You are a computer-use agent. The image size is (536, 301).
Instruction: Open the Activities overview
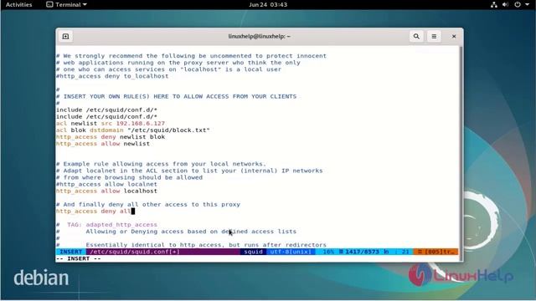coord(18,4)
